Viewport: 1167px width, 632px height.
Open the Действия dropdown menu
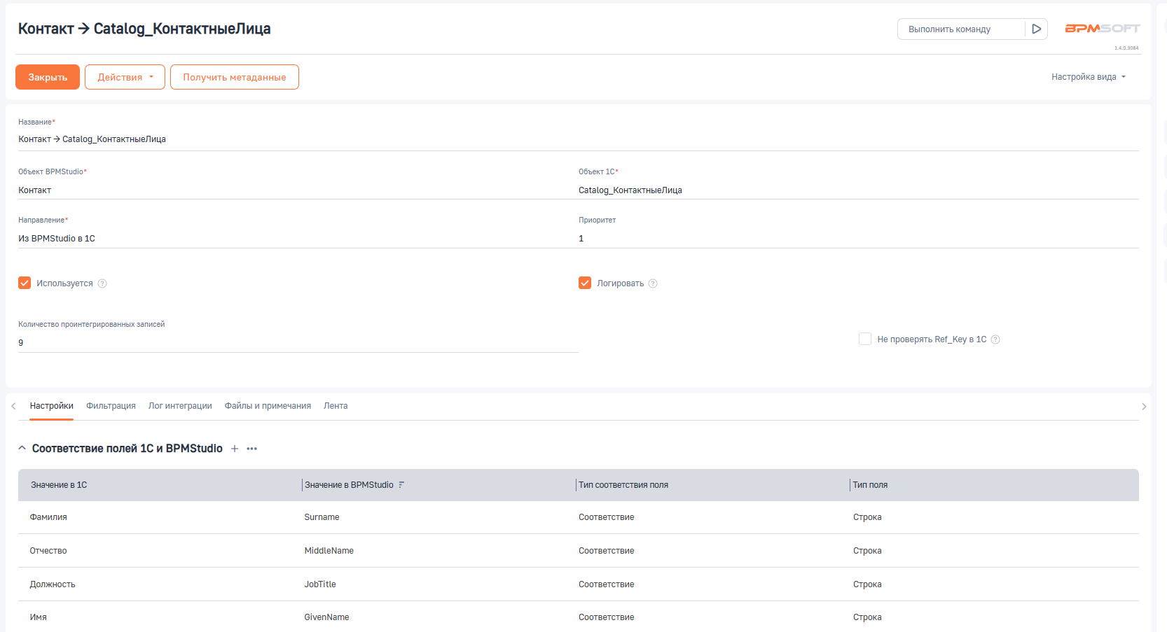(x=125, y=77)
